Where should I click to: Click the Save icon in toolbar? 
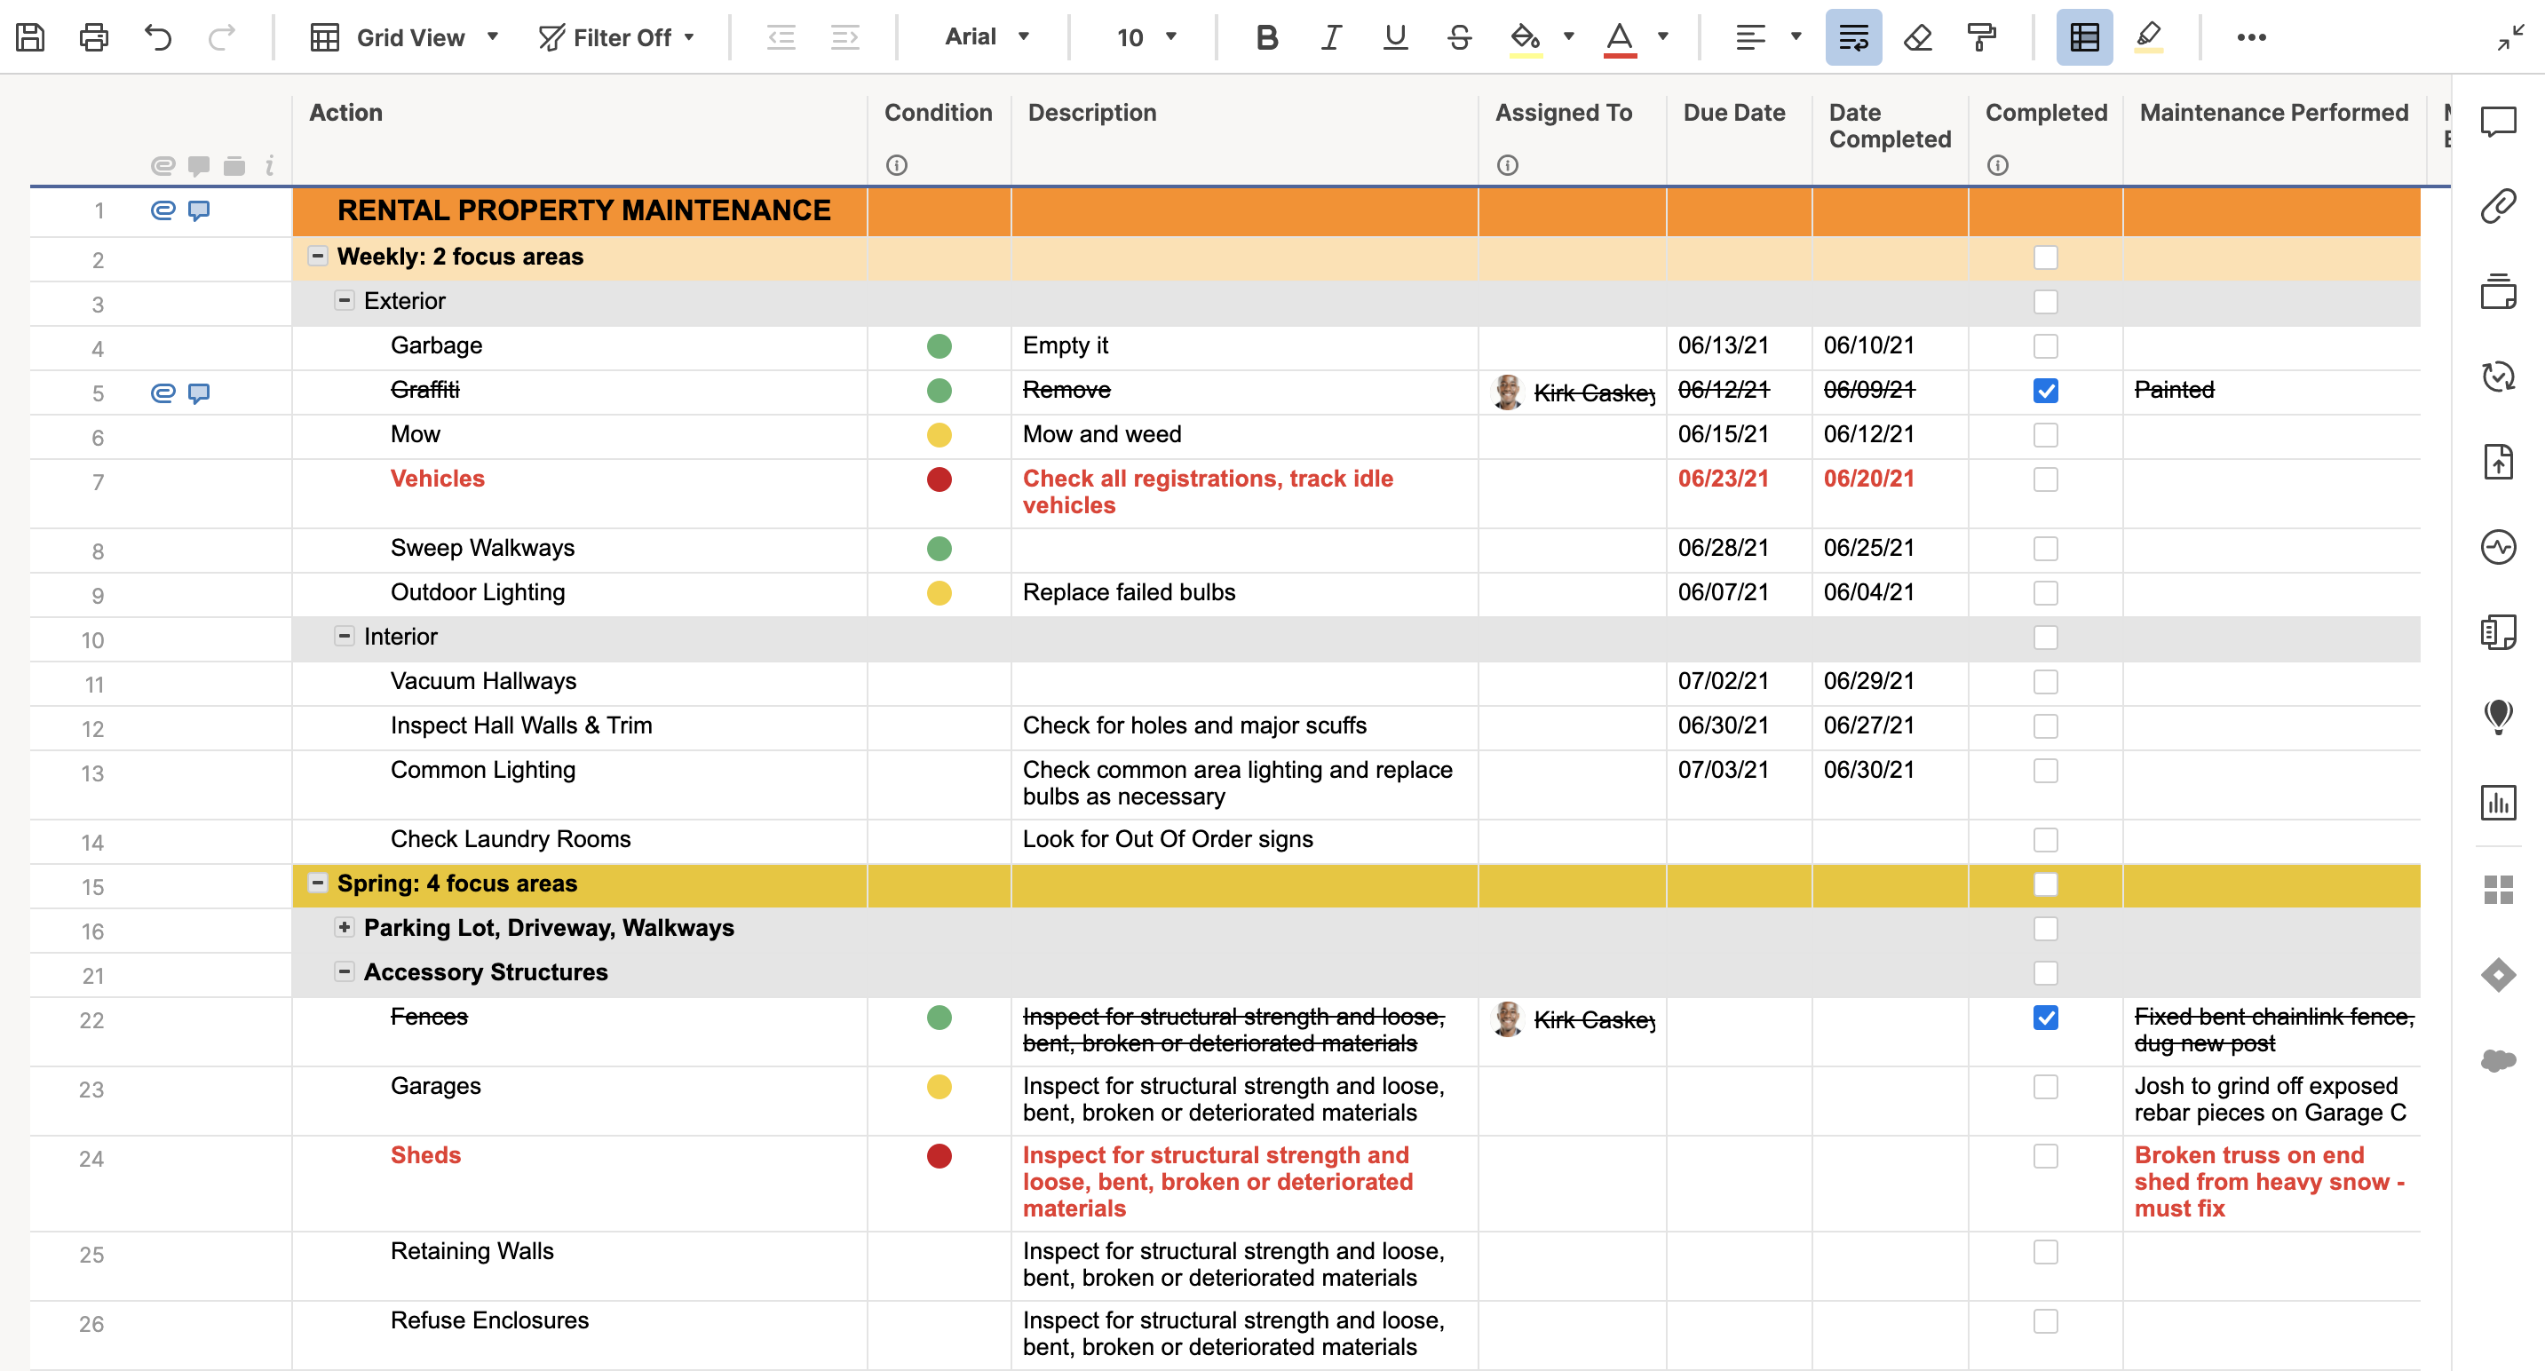[x=29, y=37]
